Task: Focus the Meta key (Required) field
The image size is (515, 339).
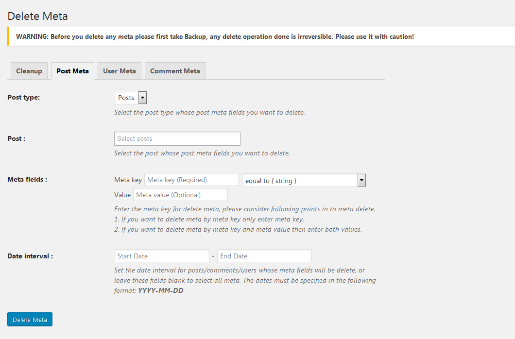Action: pyautogui.click(x=191, y=180)
